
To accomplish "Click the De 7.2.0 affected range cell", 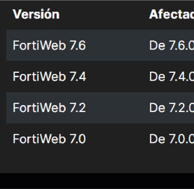I will [x=172, y=108].
